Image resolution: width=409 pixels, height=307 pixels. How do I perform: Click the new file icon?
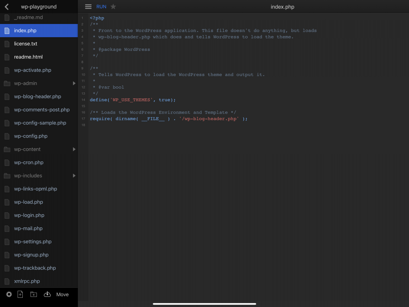pos(20,294)
